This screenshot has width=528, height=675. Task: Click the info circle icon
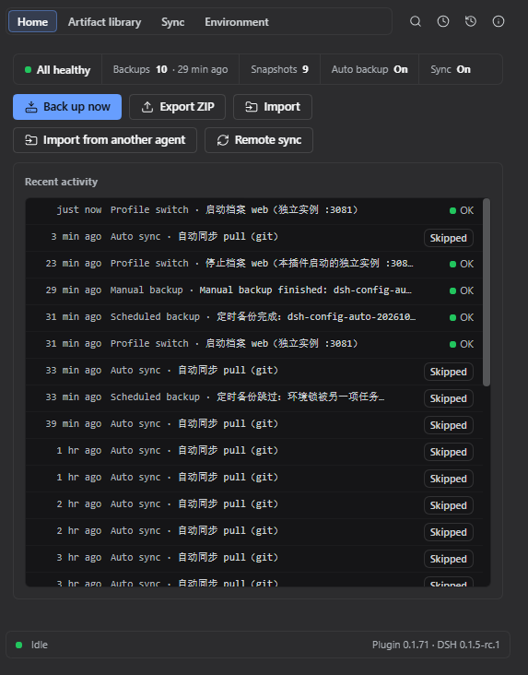(499, 21)
